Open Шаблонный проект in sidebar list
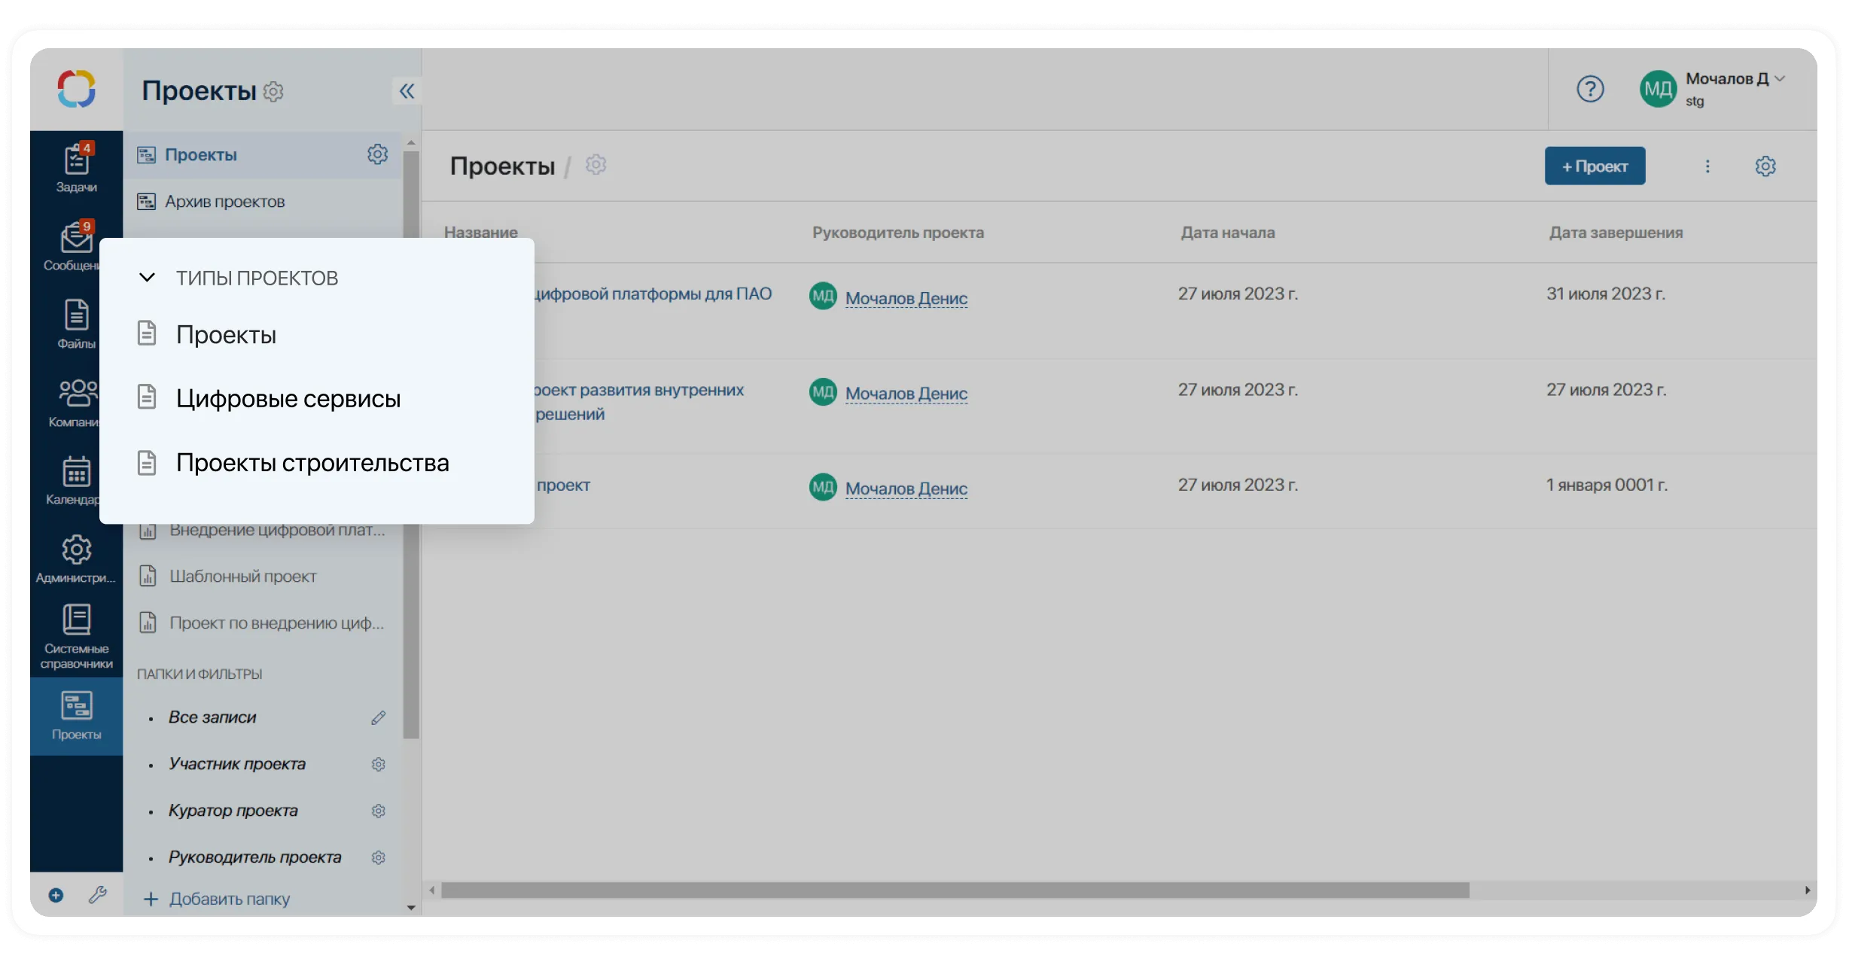Screen dimensions: 1849x962 (242, 577)
